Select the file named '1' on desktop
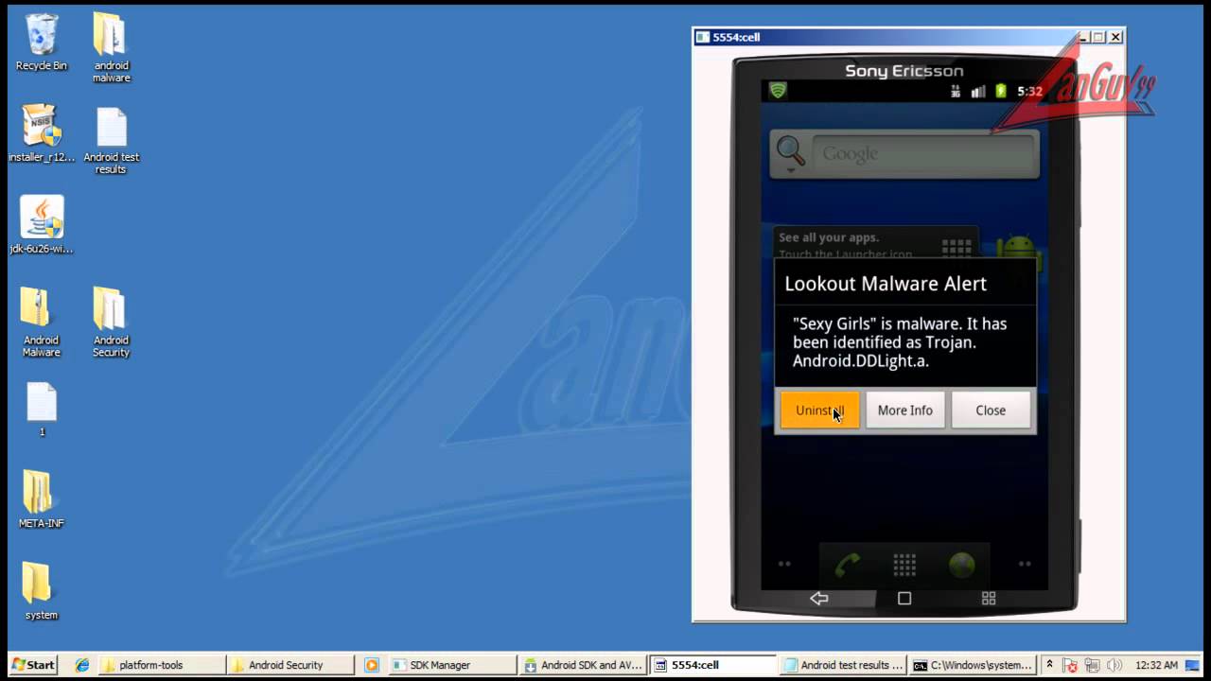Image resolution: width=1211 pixels, height=681 pixels. coord(42,410)
